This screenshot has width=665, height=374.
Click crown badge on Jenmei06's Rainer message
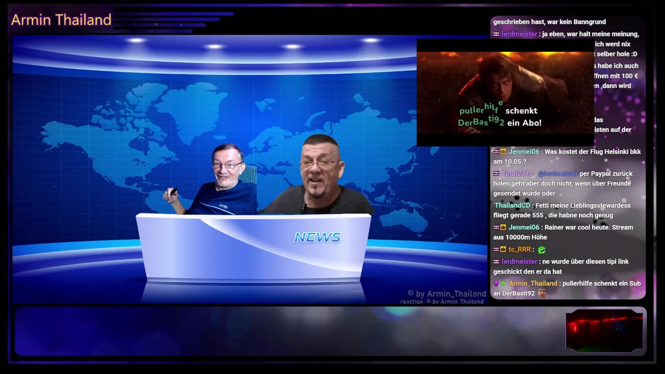(503, 228)
